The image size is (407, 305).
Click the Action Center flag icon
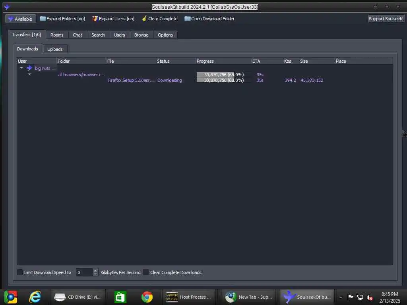tap(350, 297)
